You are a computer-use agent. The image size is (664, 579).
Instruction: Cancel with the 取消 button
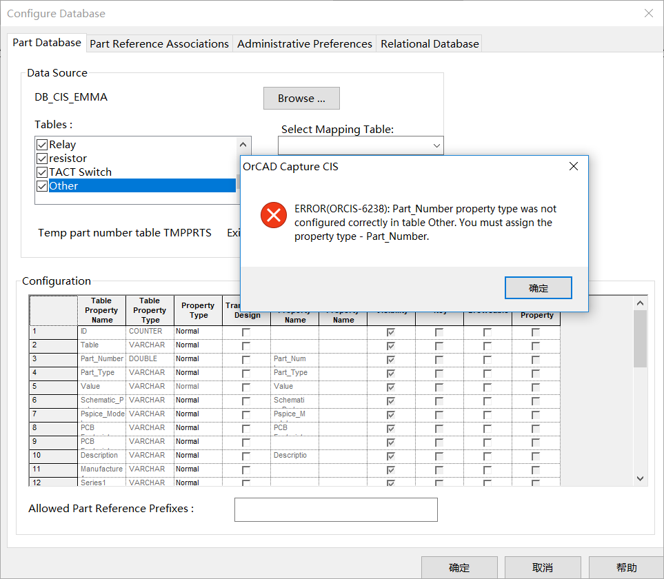pos(543,567)
